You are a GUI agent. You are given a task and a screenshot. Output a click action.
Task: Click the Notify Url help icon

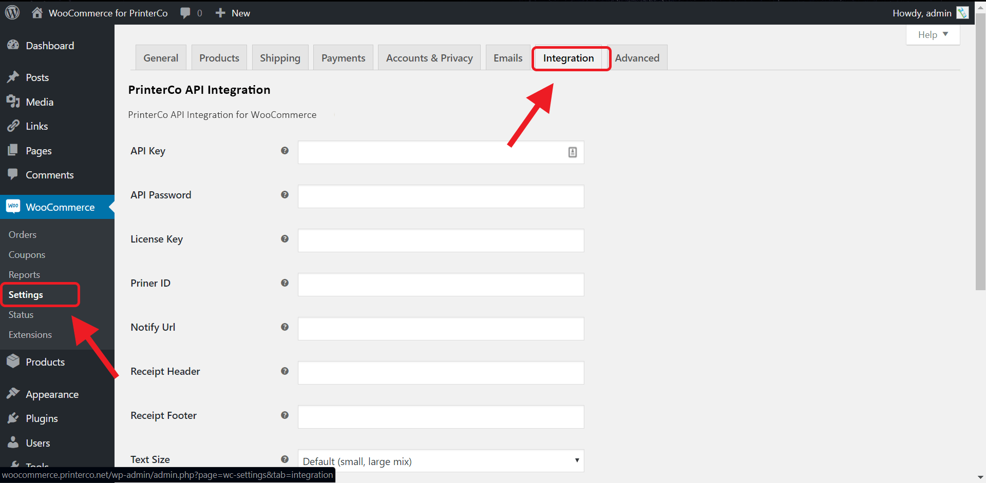[285, 327]
